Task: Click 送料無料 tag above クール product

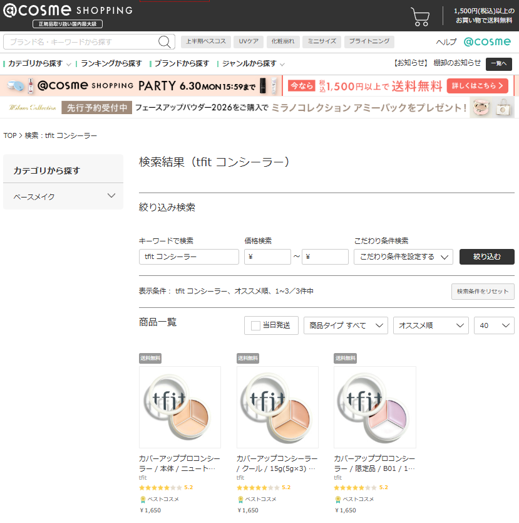Action: pos(248,358)
